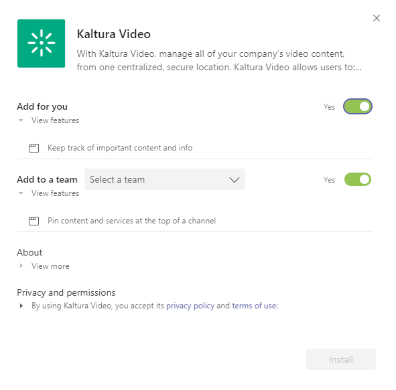Collapse 'View features' under Add to a team
This screenshot has height=390, width=396.
49,193
